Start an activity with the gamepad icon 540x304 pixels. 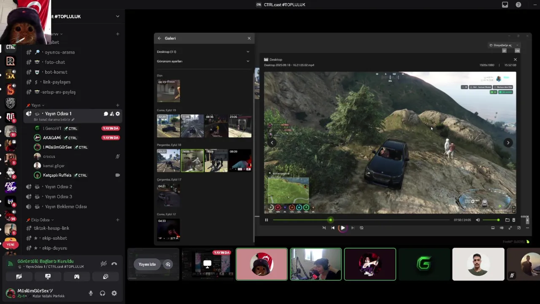(x=77, y=277)
